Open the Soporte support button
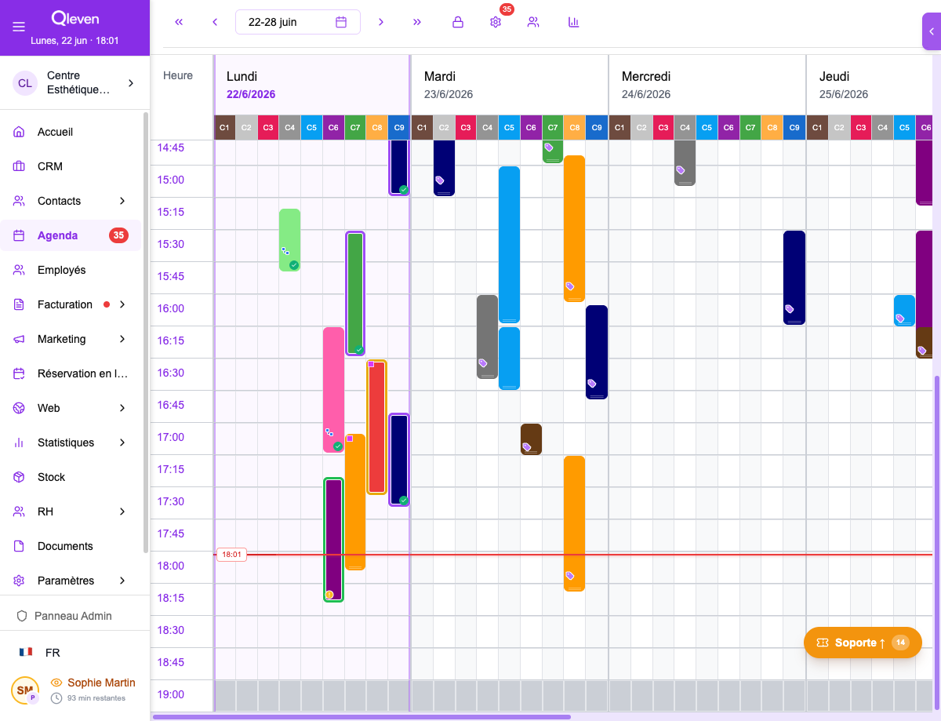This screenshot has height=721, width=941. click(863, 643)
